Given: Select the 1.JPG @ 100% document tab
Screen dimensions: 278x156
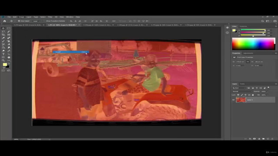Looking at the screenshot, I should coord(62,25).
